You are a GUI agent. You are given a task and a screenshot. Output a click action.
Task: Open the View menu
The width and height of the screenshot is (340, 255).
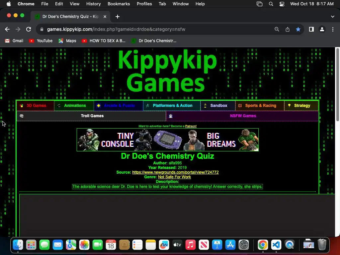tap(75, 4)
